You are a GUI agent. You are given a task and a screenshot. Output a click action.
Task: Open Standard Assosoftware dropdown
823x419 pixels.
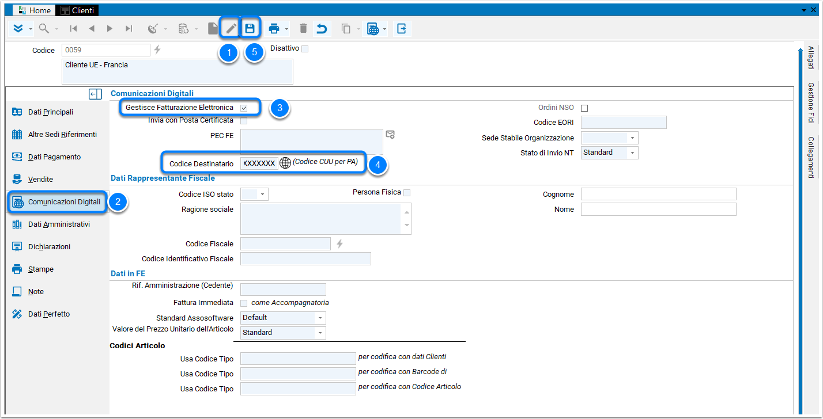(x=320, y=318)
